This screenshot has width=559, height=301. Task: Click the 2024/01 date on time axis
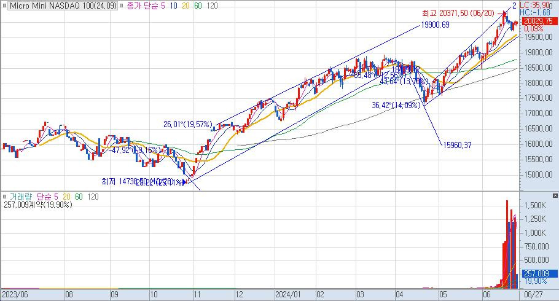point(289,295)
